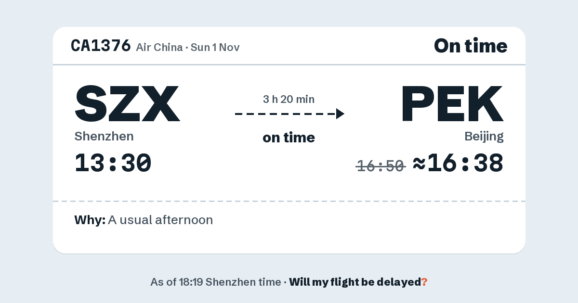Select the PEK arrival airport code
Screen dimensions: 578x303
click(452, 103)
